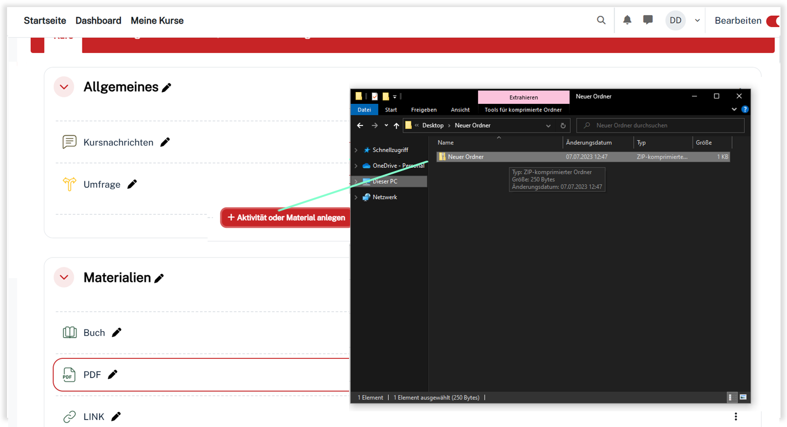Click the pencil icon next to Allgemeines
This screenshot has width=787, height=427.
167,88
